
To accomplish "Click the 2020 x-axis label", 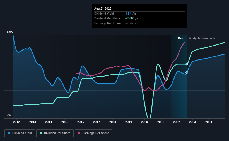I will pos(144,122).
